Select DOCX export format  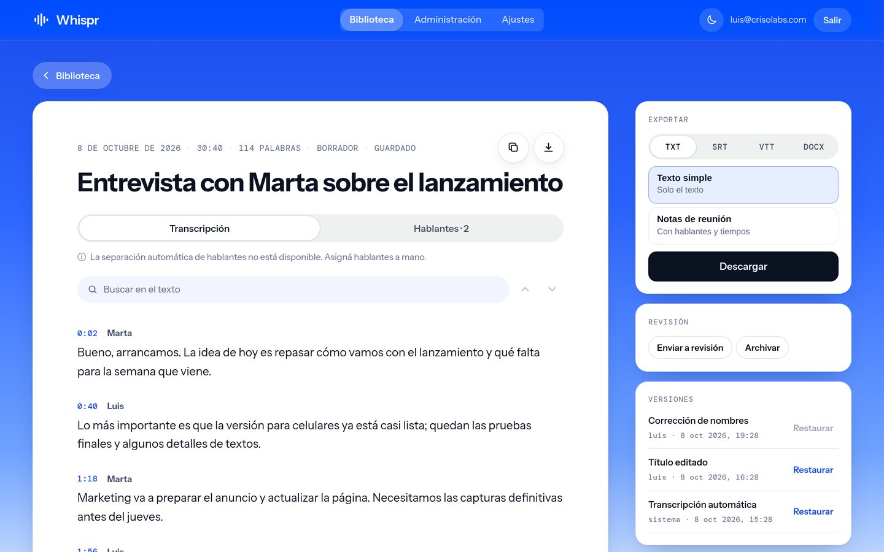813,147
